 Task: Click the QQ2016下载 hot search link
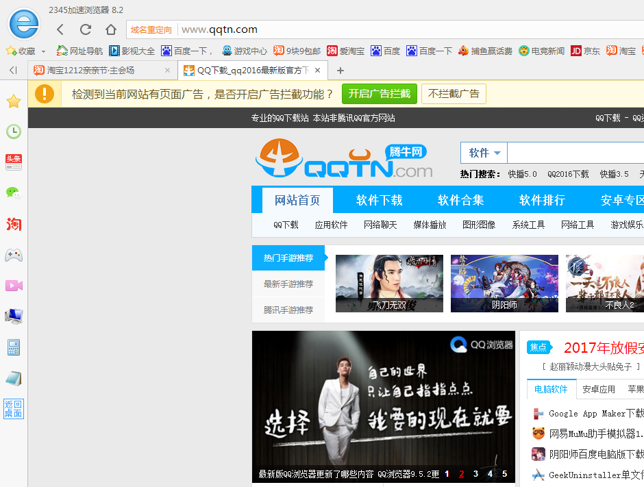[x=568, y=174]
